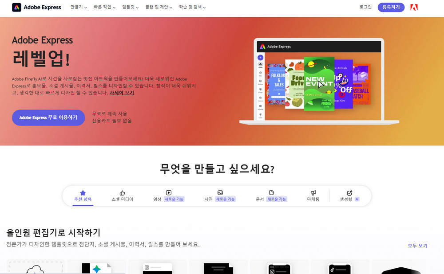Open the 자세히 보기 link
Viewport: 444px width, 274px height.
(x=122, y=93)
